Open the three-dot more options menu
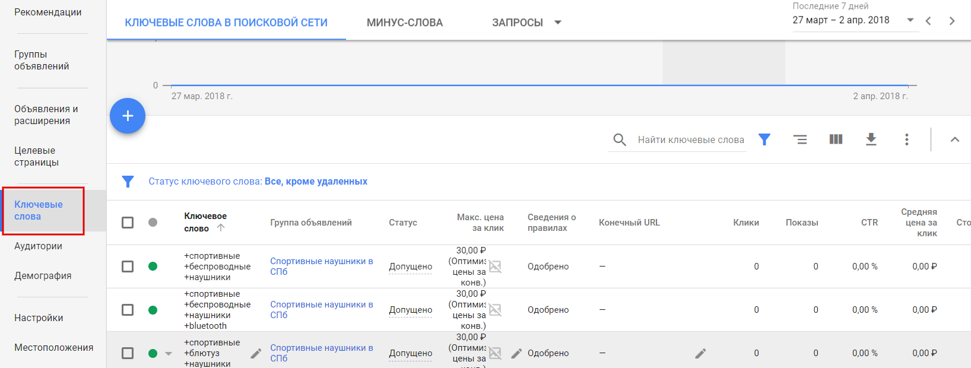Image resolution: width=971 pixels, height=368 pixels. pos(906,139)
